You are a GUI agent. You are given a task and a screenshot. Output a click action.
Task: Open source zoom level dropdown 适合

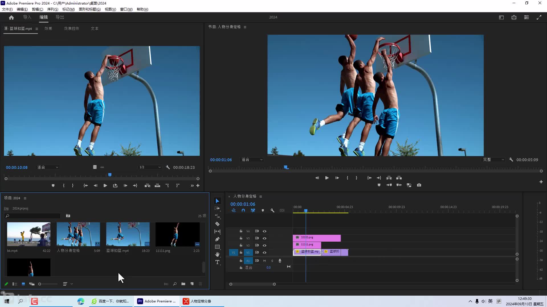48,167
